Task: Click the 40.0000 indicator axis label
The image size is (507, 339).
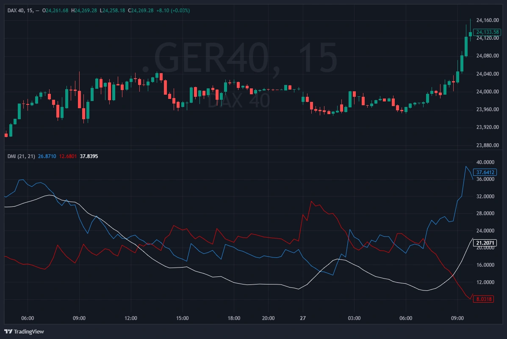Action: tap(485, 162)
